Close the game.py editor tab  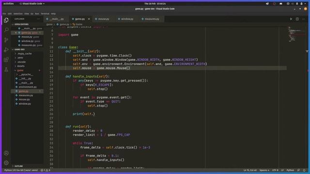[x=89, y=19]
